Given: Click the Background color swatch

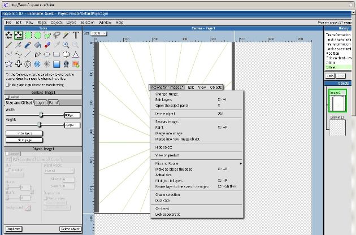Looking at the screenshot, I should [x=28, y=207].
